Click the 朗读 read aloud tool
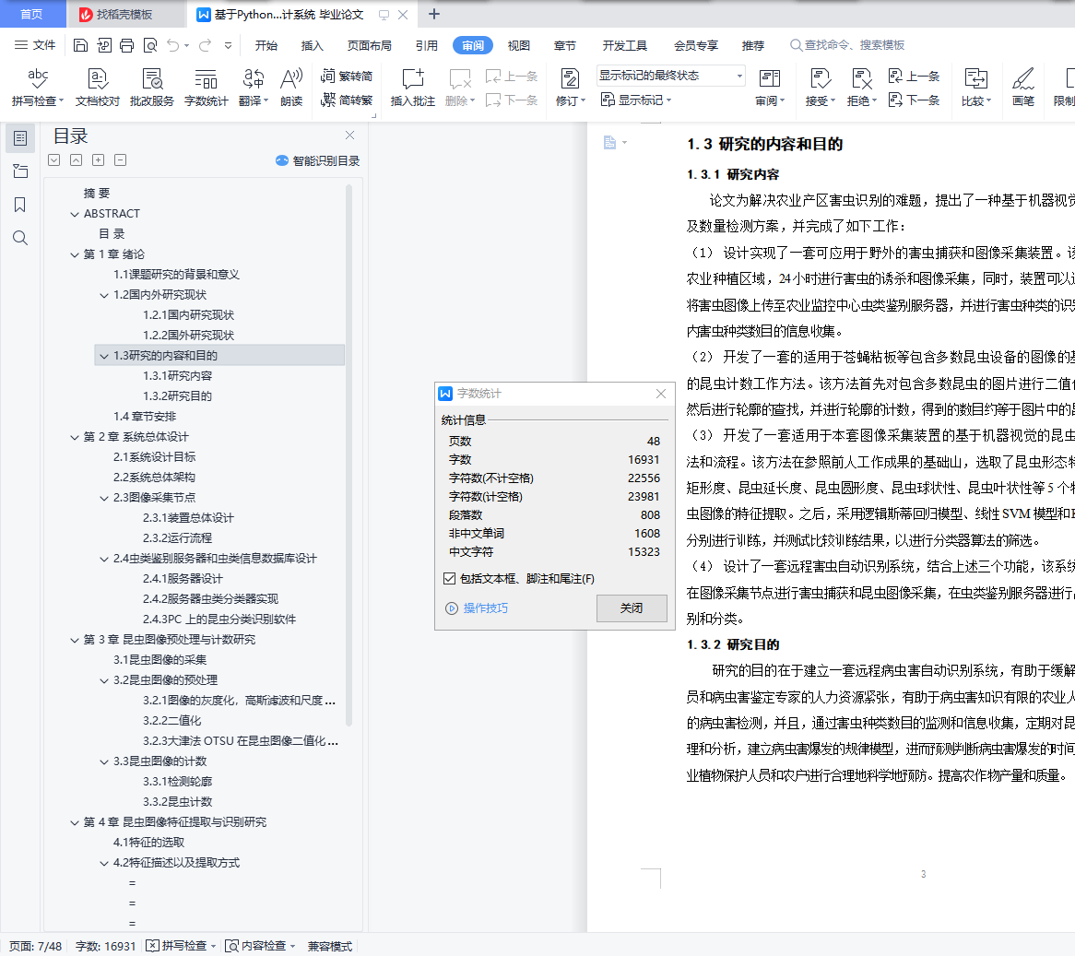This screenshot has height=956, width=1075. [291, 88]
